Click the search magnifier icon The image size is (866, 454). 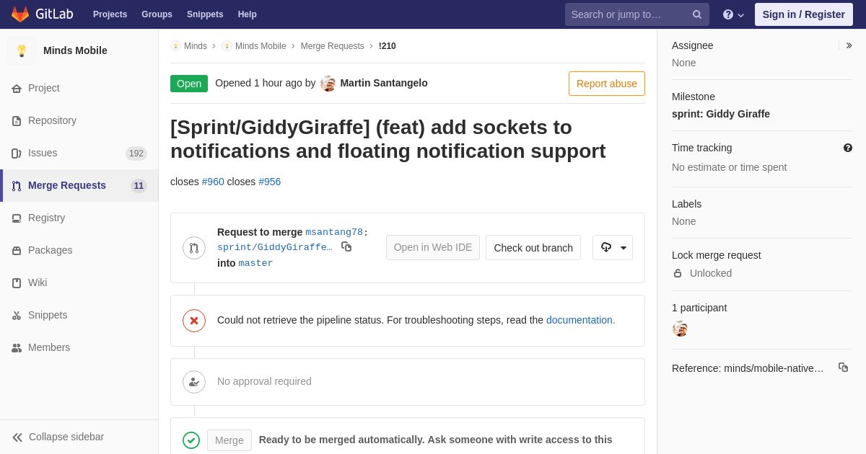click(x=697, y=14)
